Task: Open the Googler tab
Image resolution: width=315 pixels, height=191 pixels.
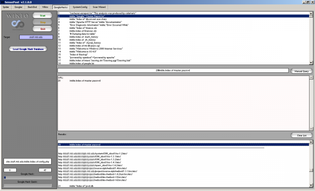Action: [x=19, y=7]
